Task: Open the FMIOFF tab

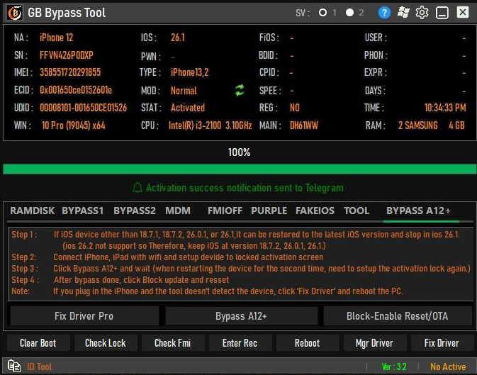Action: (x=225, y=211)
